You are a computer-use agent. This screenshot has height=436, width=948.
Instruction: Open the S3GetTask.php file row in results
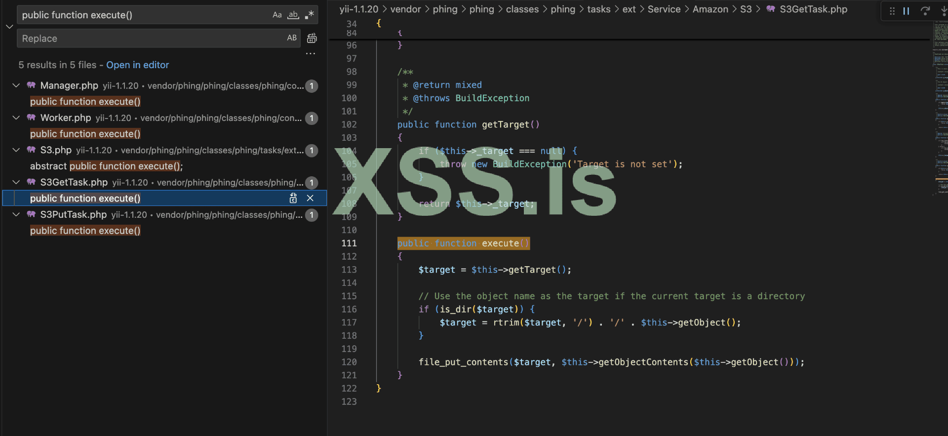click(165, 182)
